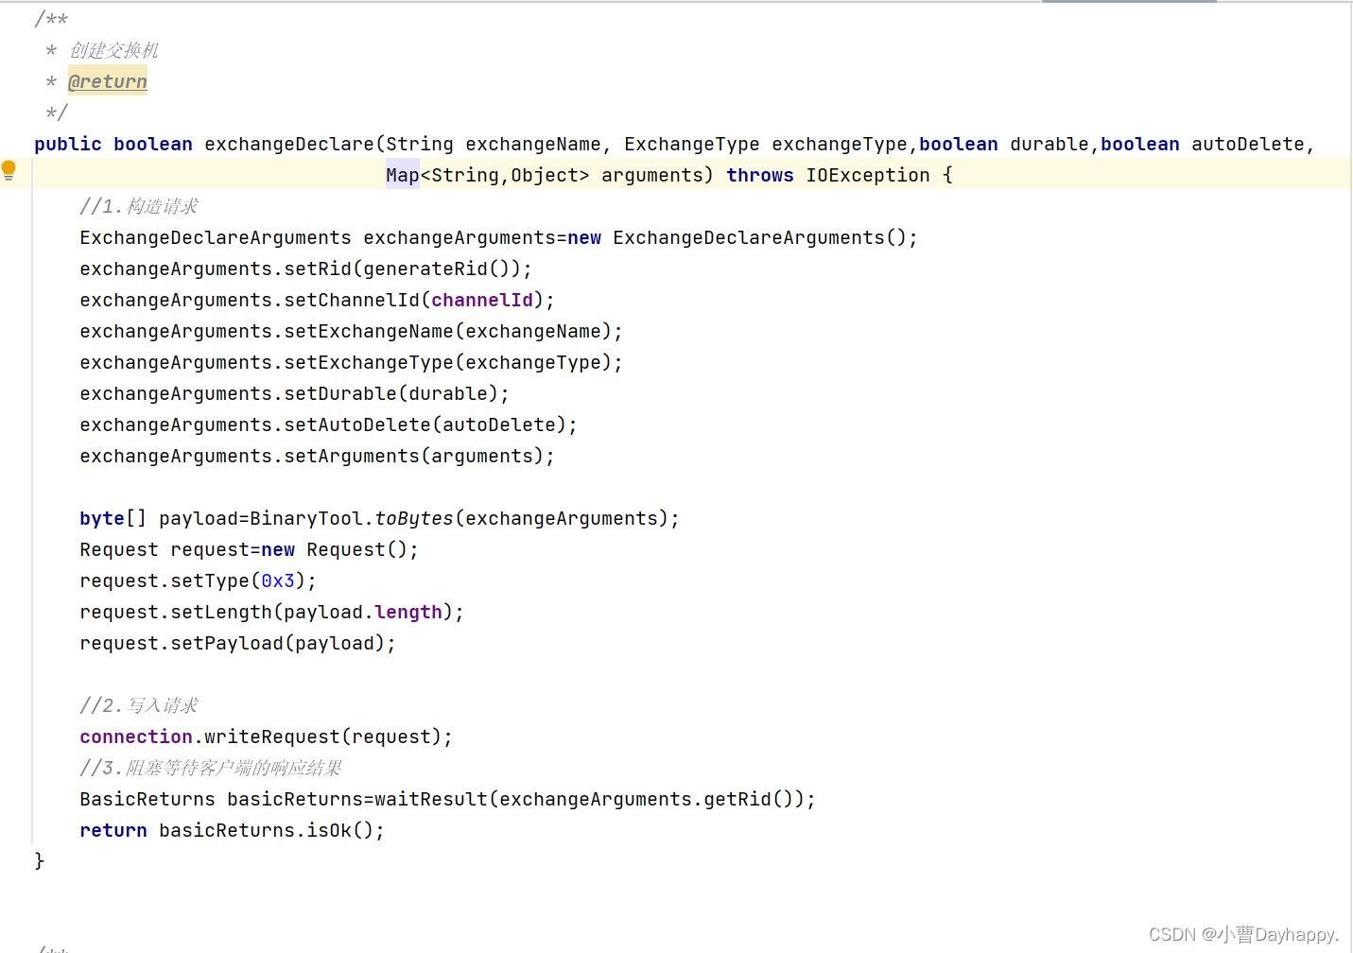Click the comment //2.写入请求
This screenshot has width=1353, height=953.
[139, 705]
